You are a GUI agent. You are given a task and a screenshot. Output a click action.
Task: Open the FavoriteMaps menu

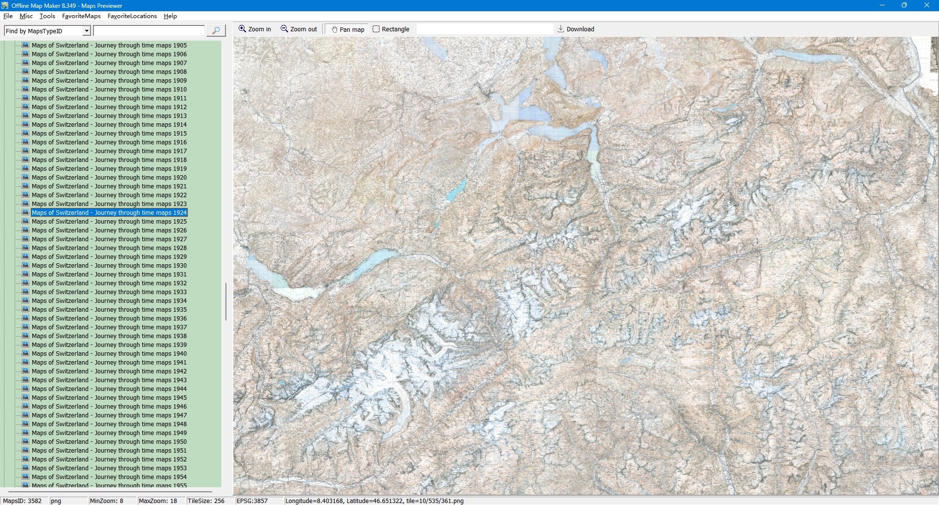pos(81,16)
